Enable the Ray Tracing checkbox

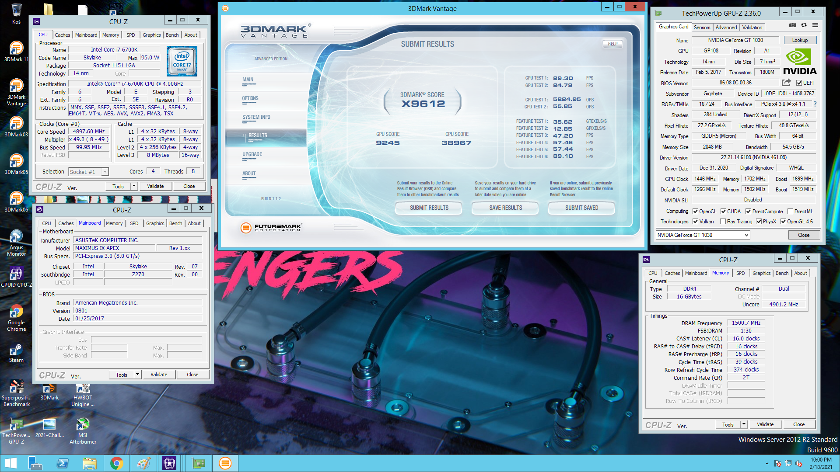723,222
